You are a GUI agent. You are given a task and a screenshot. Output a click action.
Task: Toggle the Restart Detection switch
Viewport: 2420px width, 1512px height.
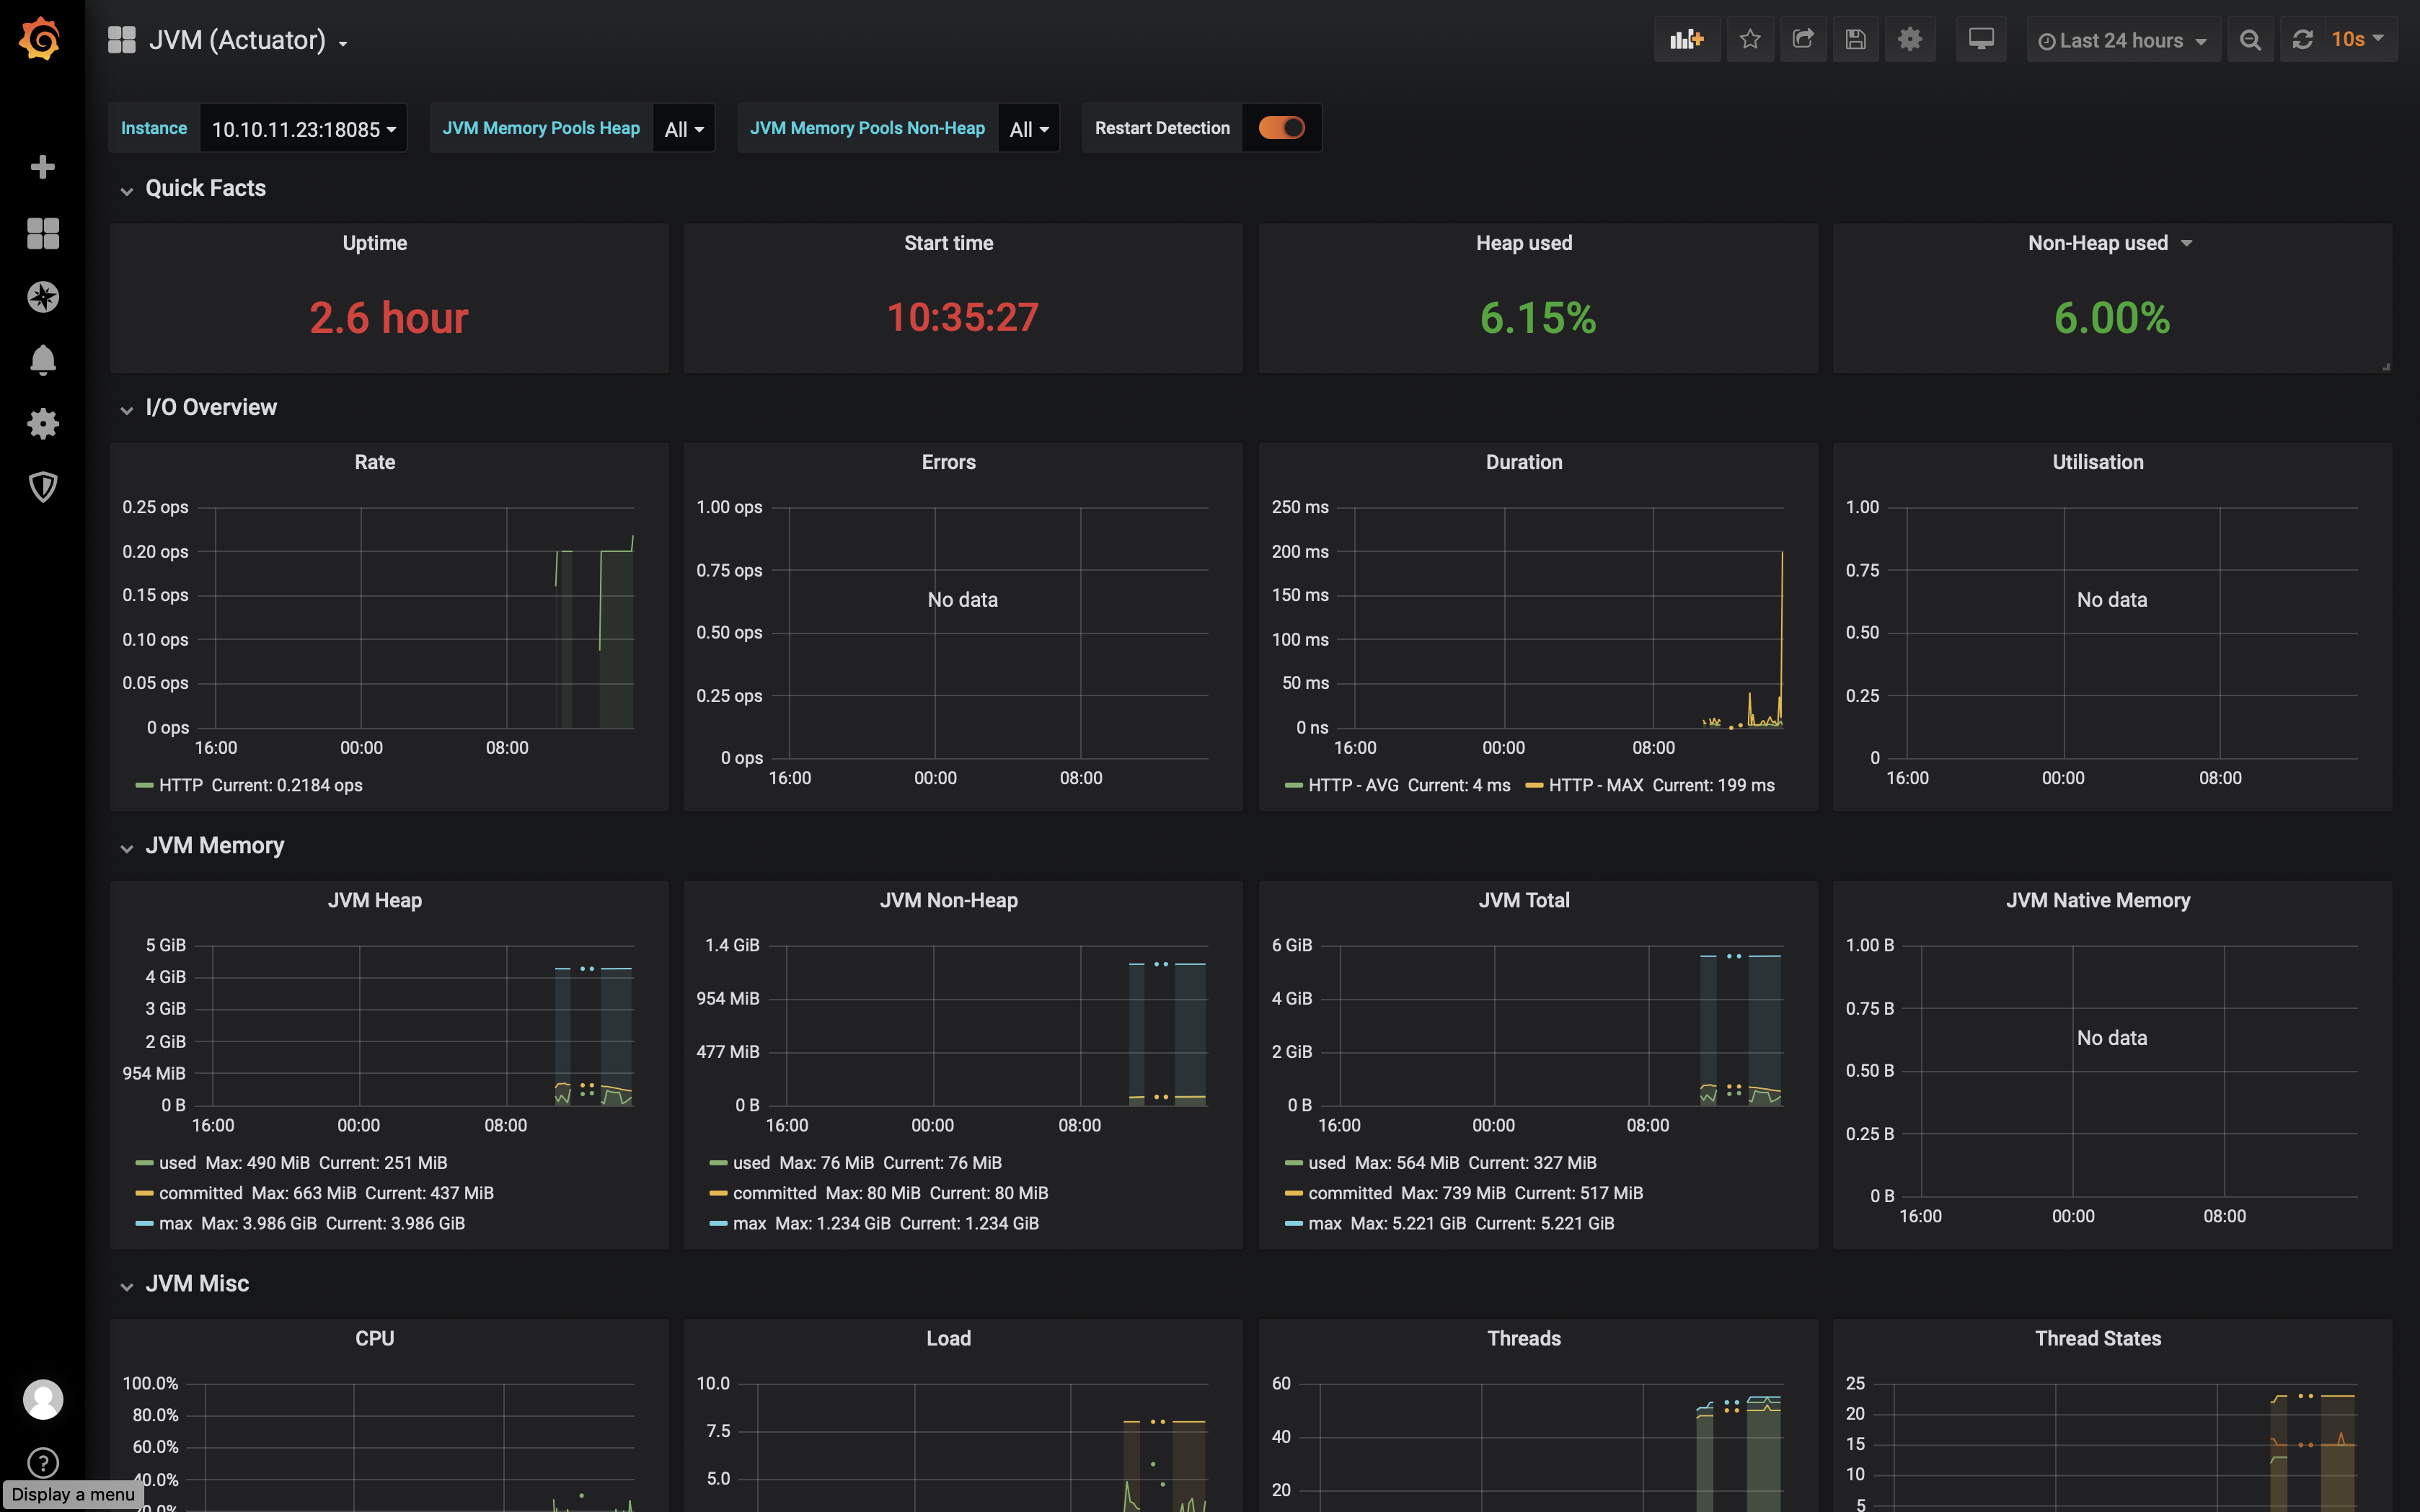(1281, 128)
